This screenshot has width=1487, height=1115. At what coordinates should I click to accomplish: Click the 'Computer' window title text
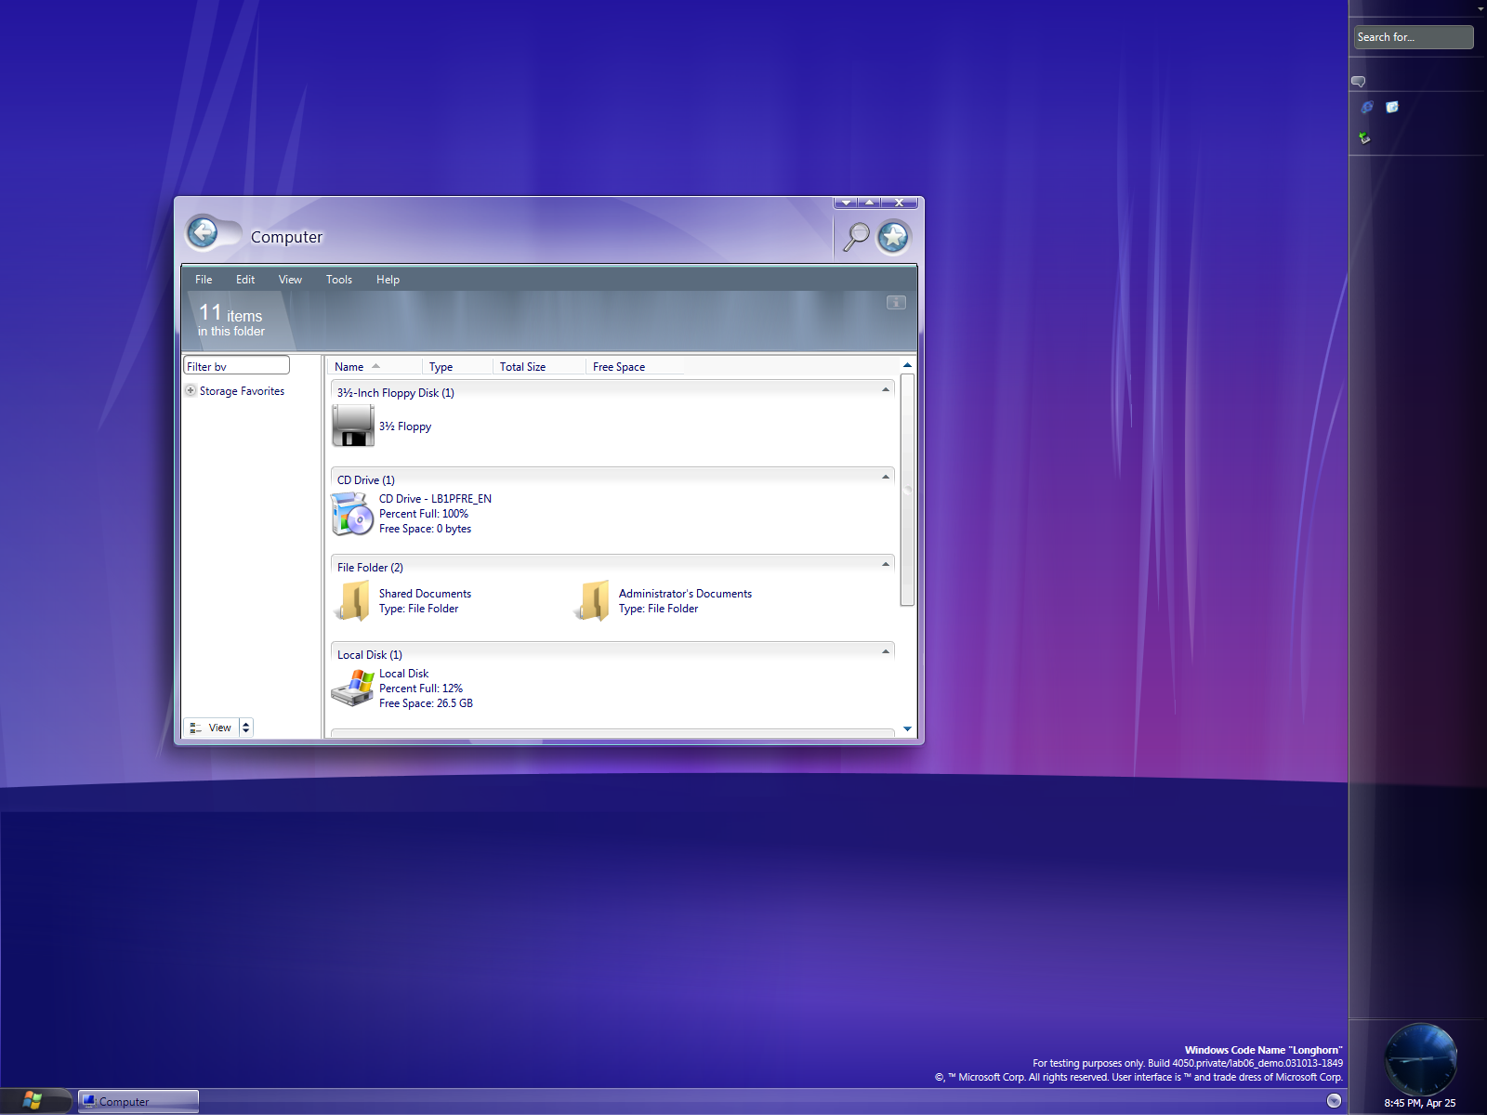point(286,237)
